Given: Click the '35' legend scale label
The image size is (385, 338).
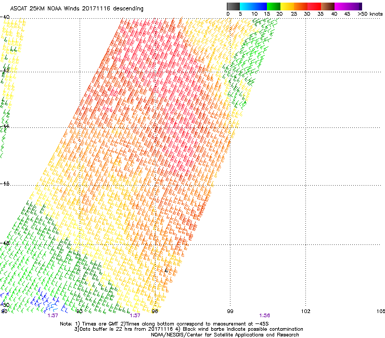Looking at the screenshot, I should (x=320, y=14).
